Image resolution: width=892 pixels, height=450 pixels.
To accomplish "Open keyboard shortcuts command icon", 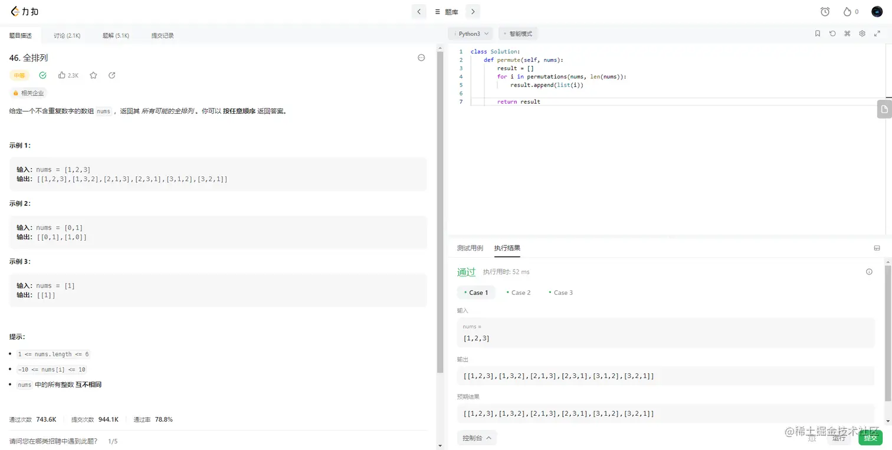I will [x=847, y=34].
